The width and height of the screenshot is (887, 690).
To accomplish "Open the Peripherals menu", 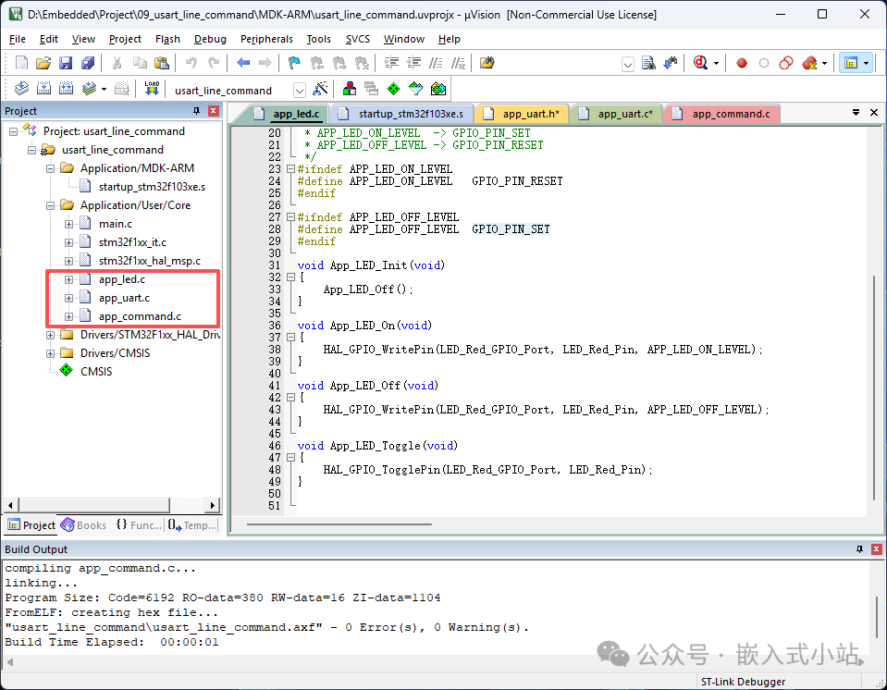I will 266,39.
